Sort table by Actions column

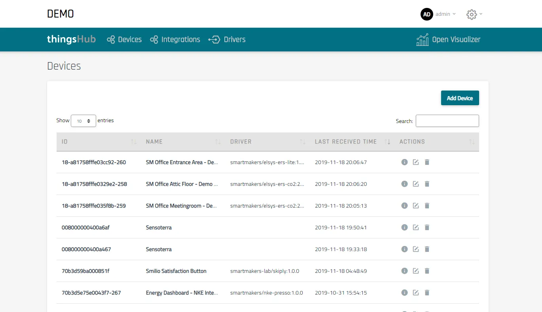click(x=437, y=142)
